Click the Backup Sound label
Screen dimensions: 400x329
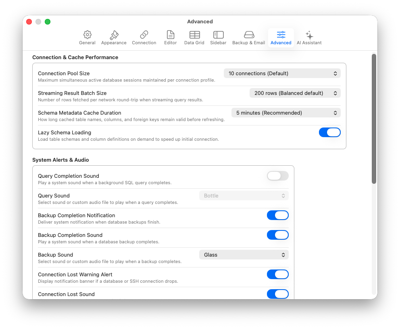click(x=55, y=255)
